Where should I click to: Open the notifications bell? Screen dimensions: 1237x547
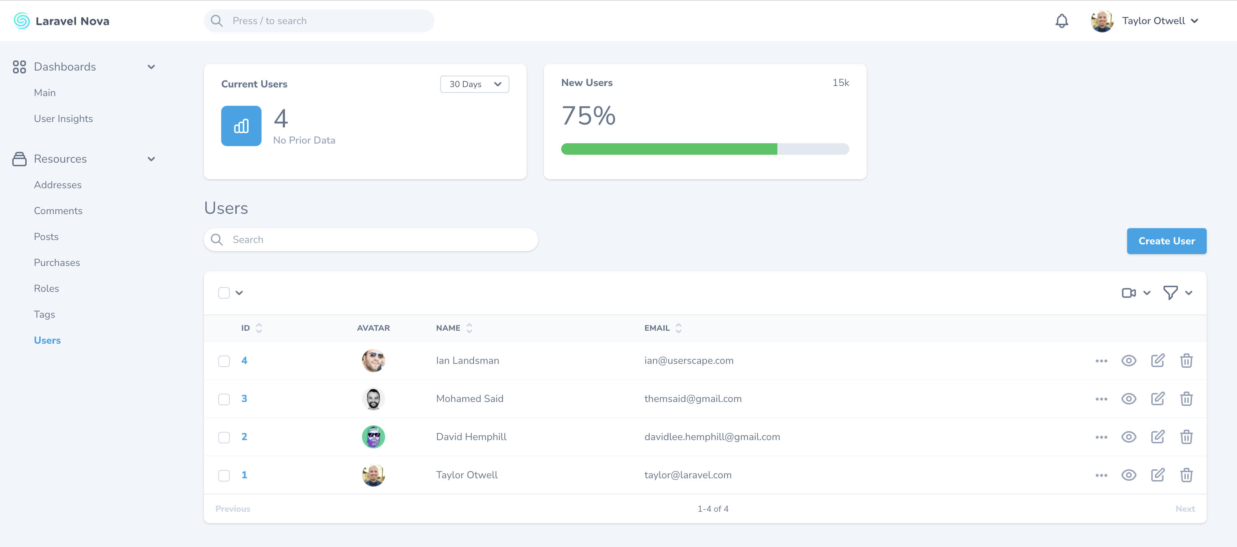coord(1062,21)
